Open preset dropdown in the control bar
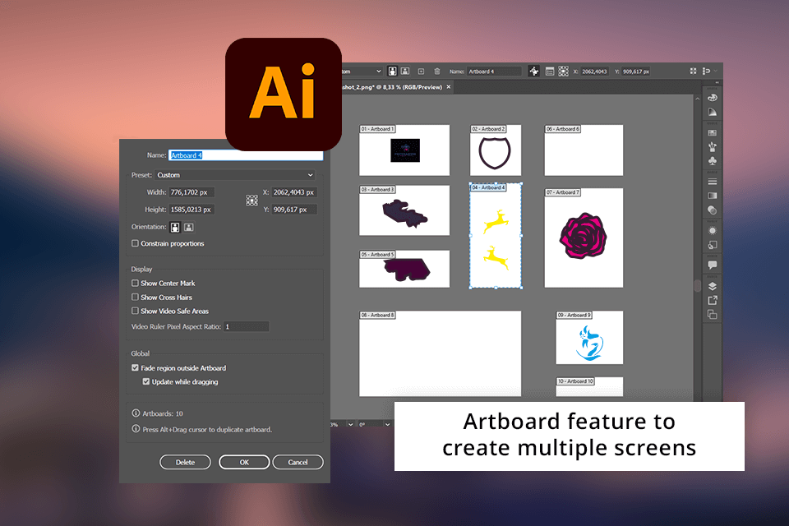 [x=362, y=72]
